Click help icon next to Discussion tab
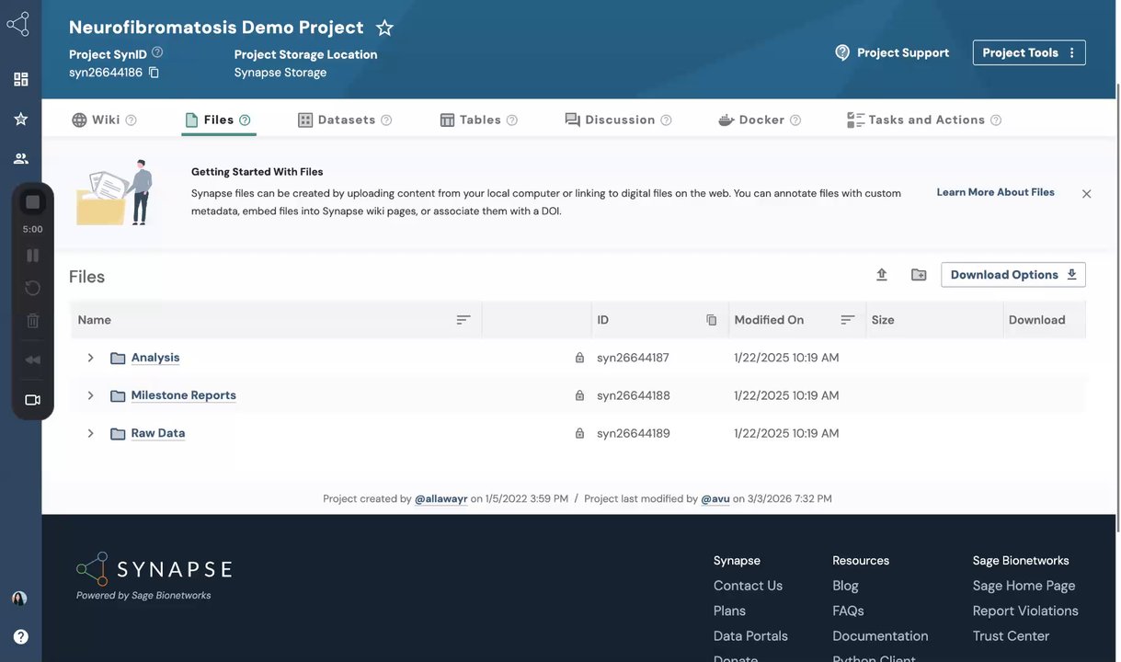1121x662 pixels. click(666, 120)
